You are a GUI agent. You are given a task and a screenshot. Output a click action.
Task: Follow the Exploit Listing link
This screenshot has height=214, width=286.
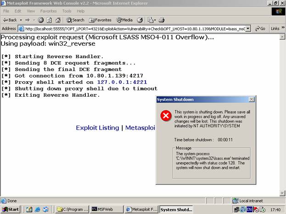pyautogui.click(x=97, y=127)
